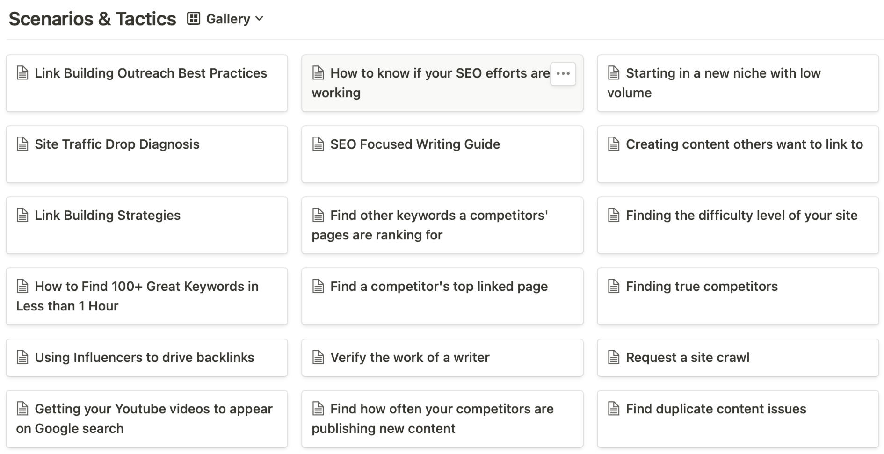Click the document icon on Link Building Strategies card
This screenshot has width=884, height=454.
22,216
